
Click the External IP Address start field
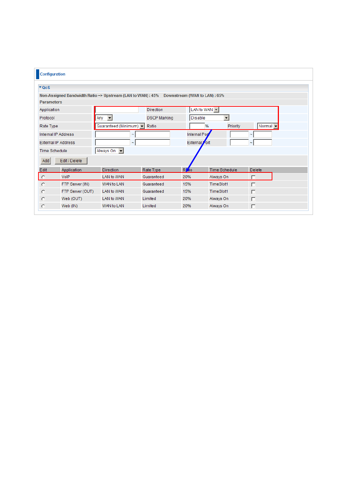pyautogui.click(x=113, y=143)
